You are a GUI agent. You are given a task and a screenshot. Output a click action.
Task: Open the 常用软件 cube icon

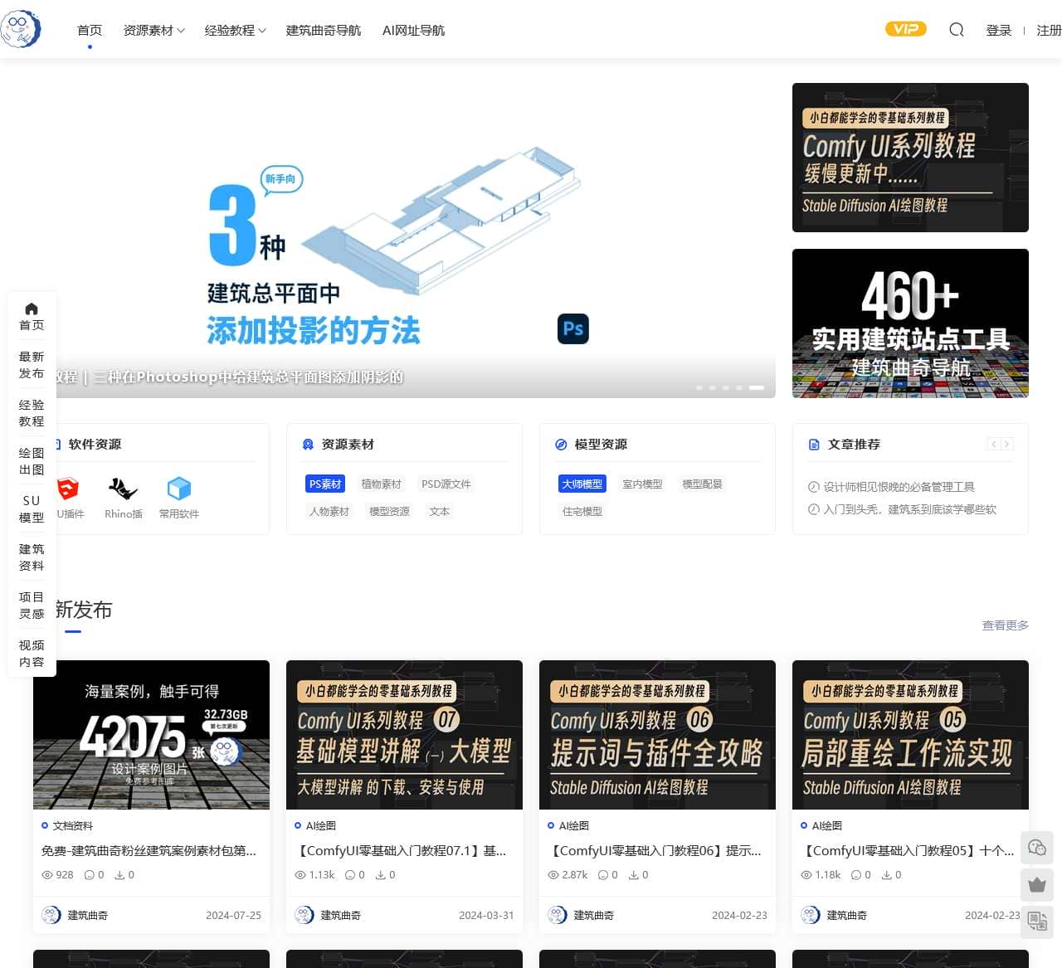point(179,489)
